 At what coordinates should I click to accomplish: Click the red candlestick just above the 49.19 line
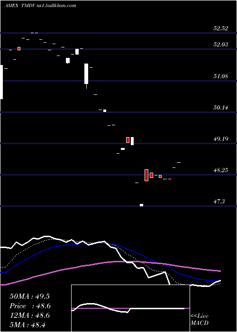[128, 140]
